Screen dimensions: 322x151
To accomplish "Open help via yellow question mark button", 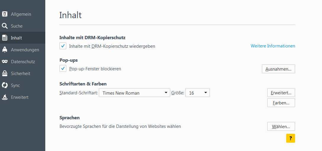I will [x=290, y=138].
